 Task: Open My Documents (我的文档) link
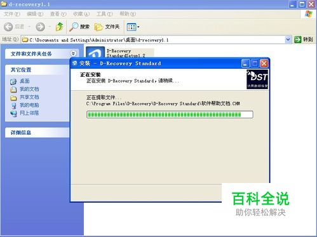click(x=29, y=89)
